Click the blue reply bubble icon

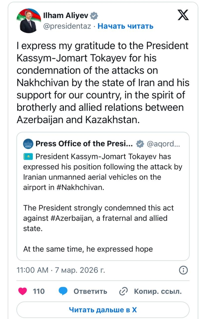coord(64,291)
